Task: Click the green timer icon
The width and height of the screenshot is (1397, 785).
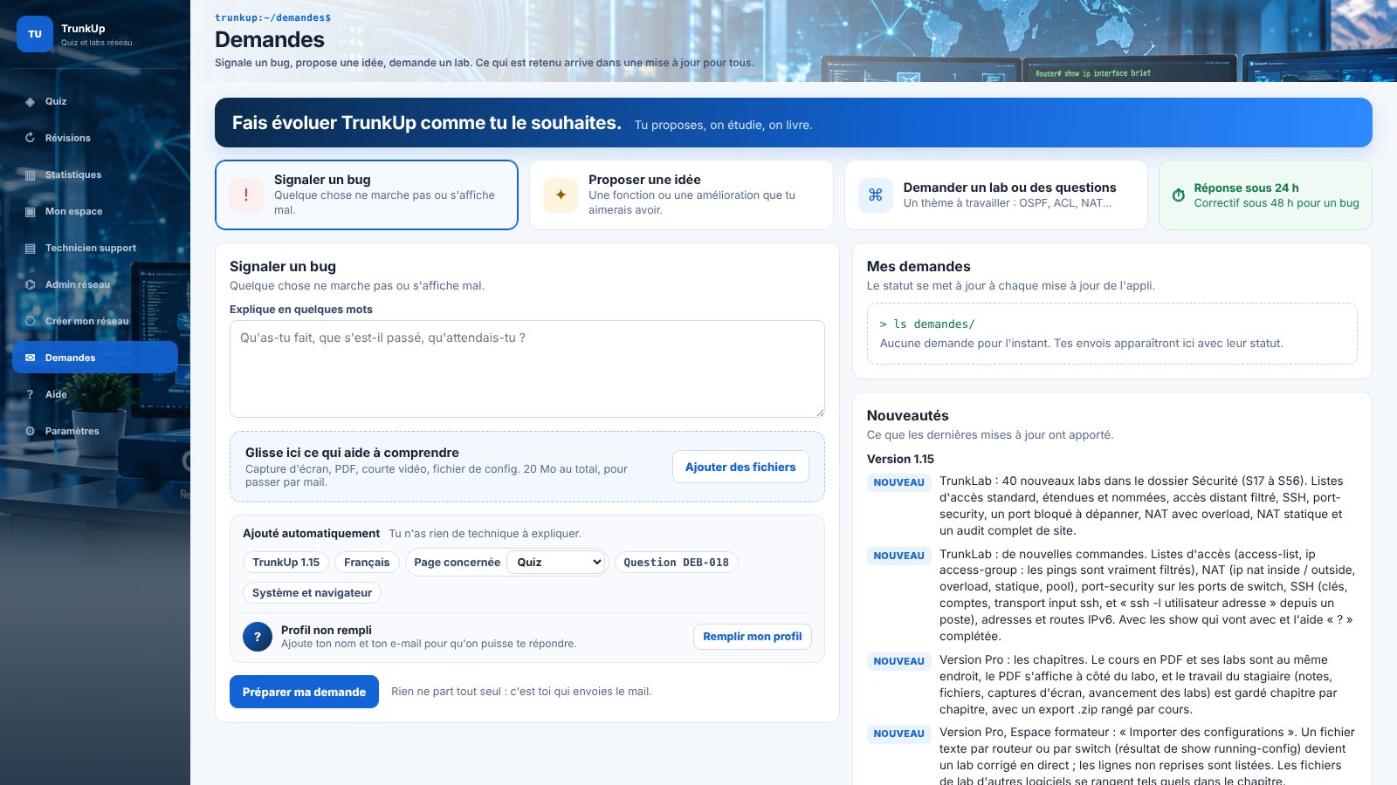Action: pos(1179,195)
